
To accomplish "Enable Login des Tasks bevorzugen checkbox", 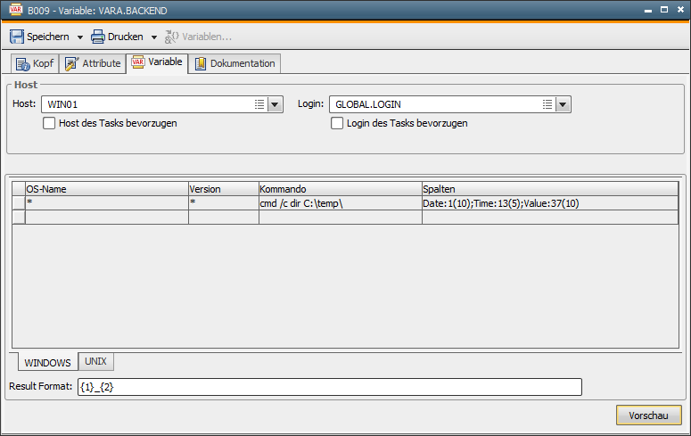I will click(337, 123).
